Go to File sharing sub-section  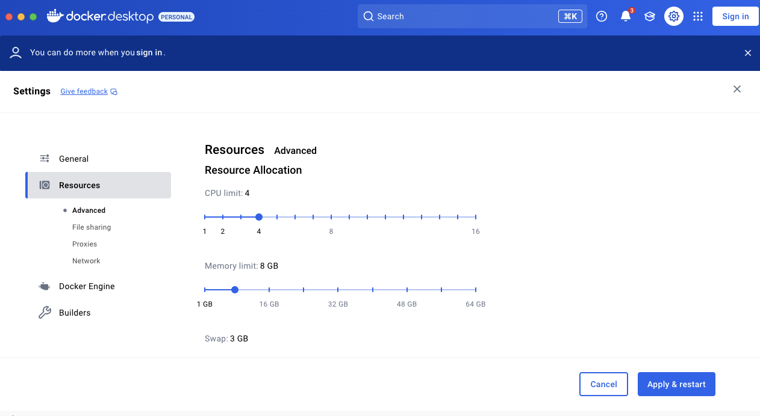pyautogui.click(x=92, y=227)
